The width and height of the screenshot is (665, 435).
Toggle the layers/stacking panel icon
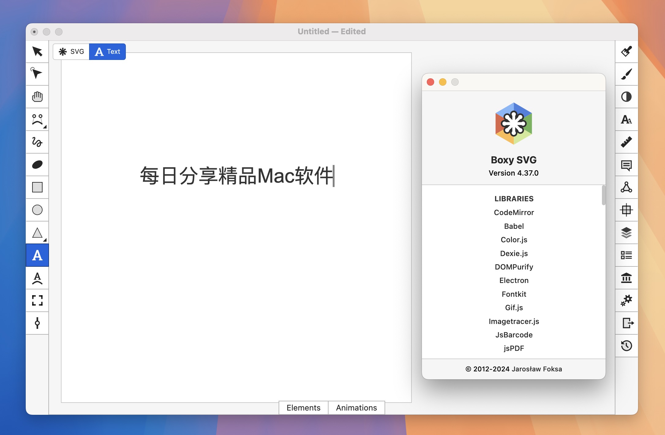point(627,232)
